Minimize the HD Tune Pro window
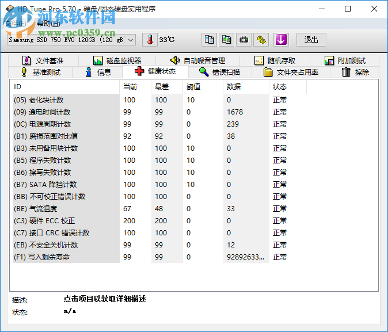This screenshot has height=332, width=388. 322,9
